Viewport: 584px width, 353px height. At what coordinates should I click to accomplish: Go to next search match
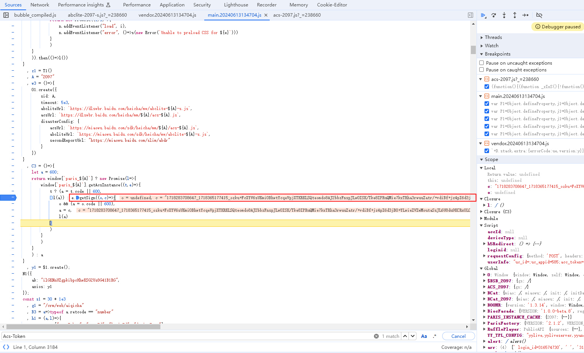[413, 336]
